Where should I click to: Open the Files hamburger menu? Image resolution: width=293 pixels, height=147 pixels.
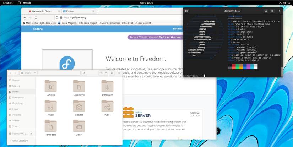112,73
